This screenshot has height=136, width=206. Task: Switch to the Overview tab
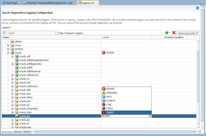7,132
